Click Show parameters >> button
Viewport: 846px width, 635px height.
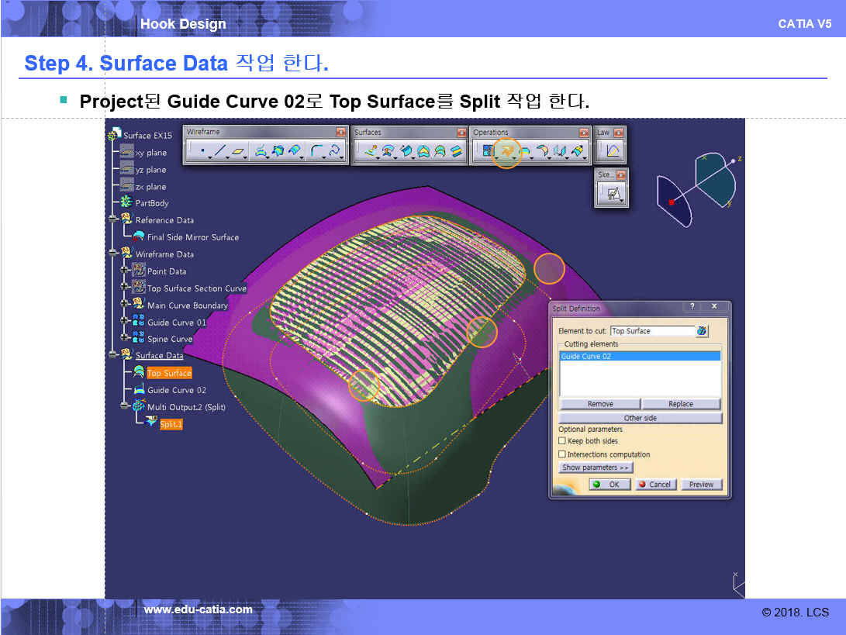596,468
